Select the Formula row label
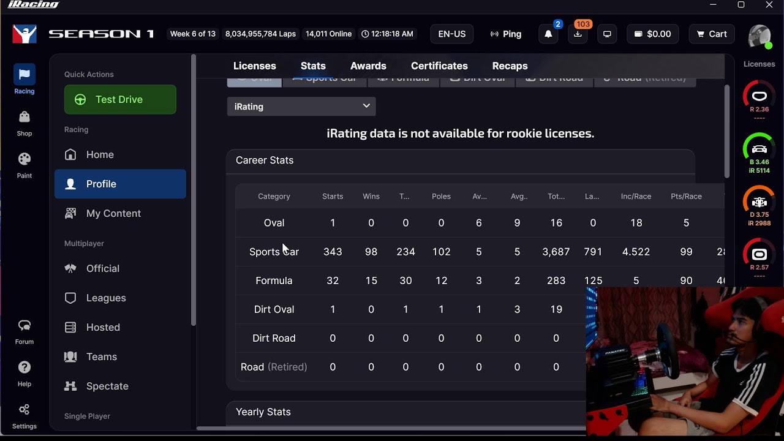The height and width of the screenshot is (441, 784). pos(274,281)
